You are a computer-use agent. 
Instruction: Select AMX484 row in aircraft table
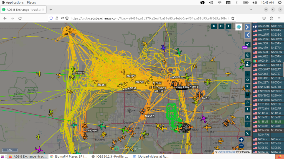(268, 61)
